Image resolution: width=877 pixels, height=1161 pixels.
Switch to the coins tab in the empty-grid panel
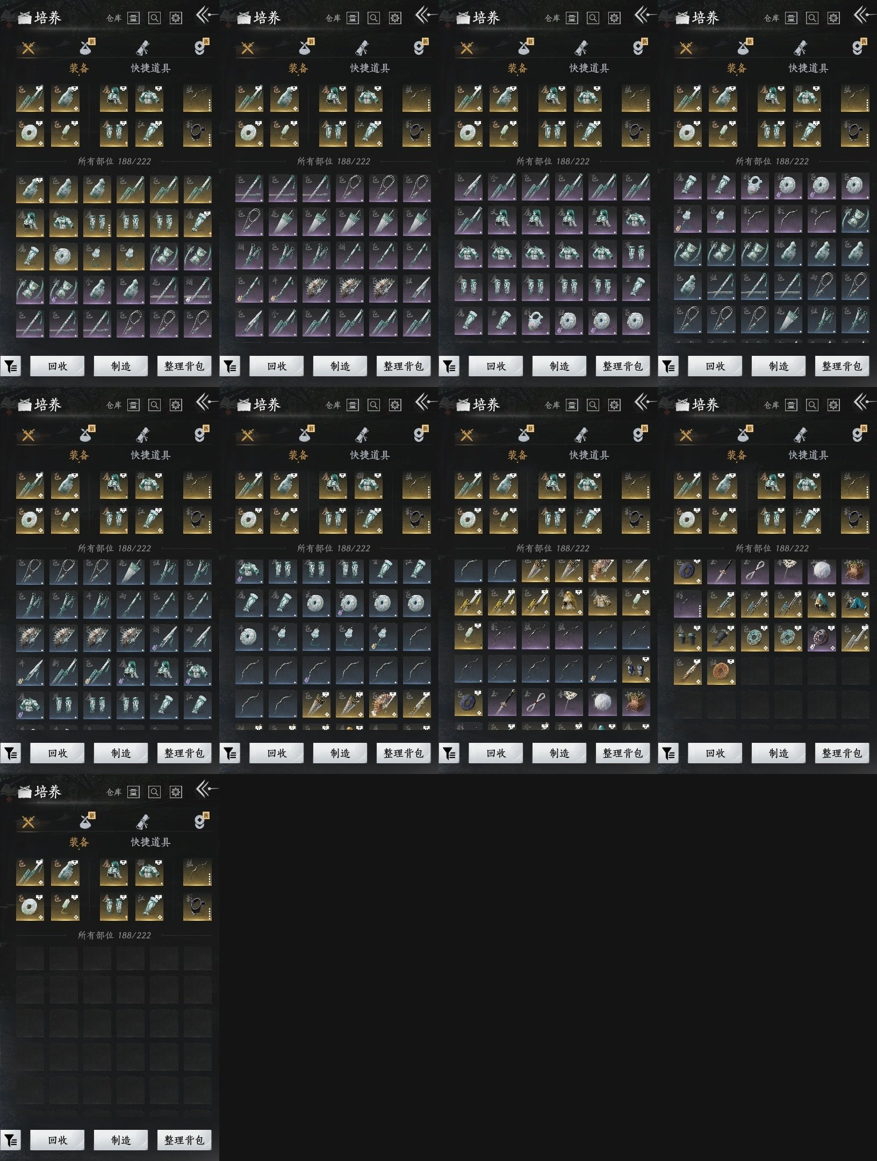pos(200,821)
